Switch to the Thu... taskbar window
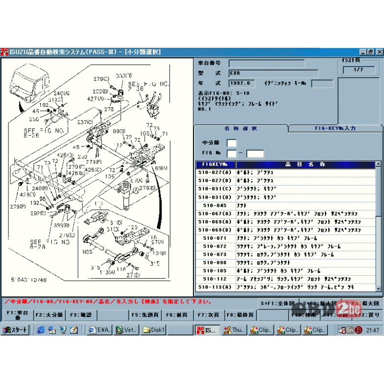The image size is (384, 384). (x=234, y=330)
